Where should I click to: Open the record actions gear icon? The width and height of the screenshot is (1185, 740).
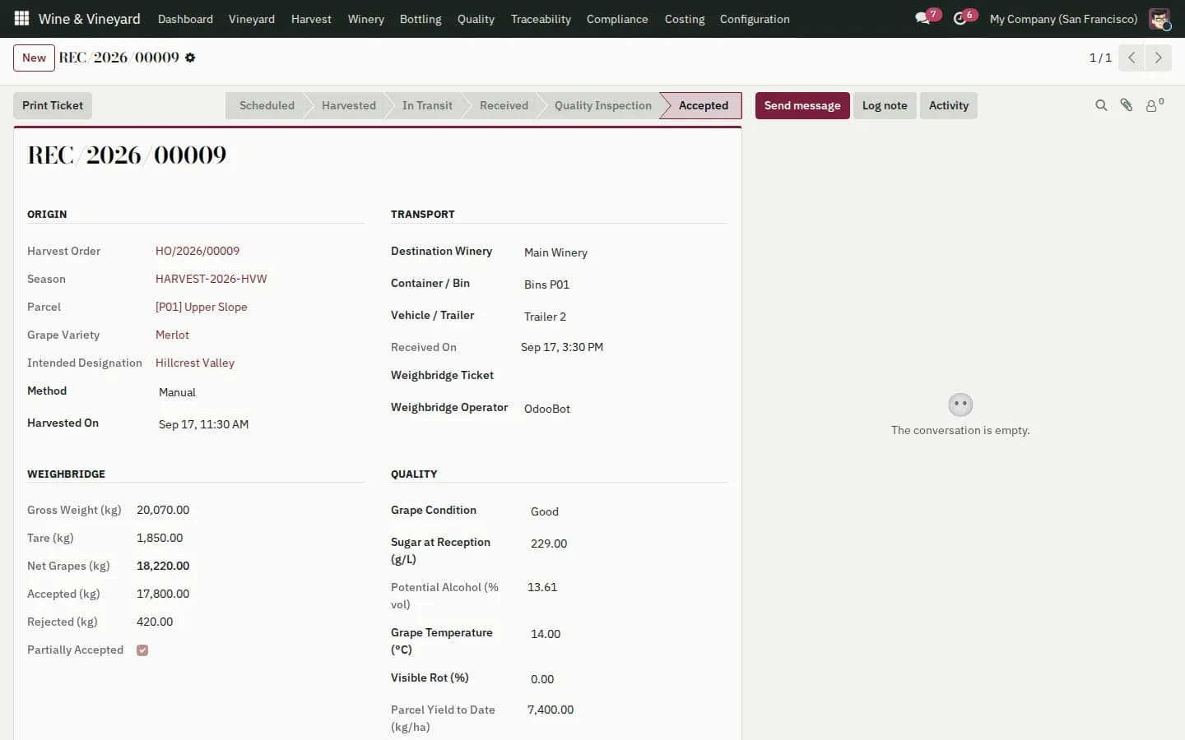coord(190,58)
